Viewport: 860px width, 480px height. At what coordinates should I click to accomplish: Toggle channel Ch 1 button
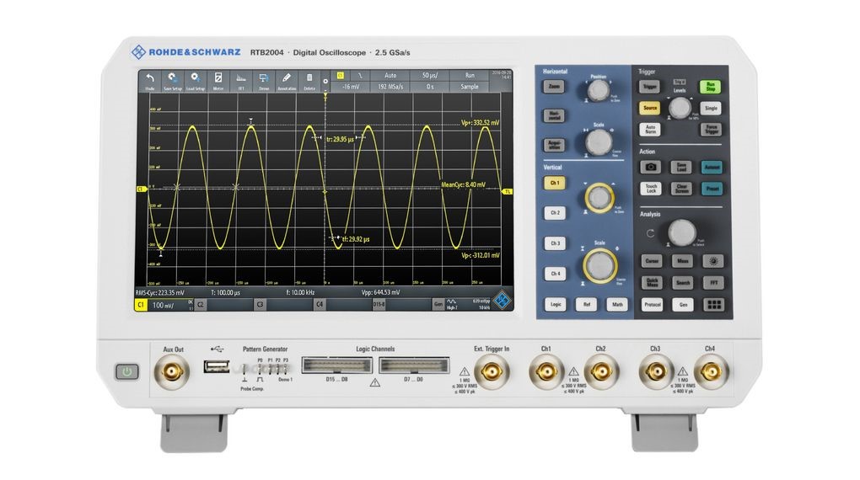pyautogui.click(x=555, y=183)
